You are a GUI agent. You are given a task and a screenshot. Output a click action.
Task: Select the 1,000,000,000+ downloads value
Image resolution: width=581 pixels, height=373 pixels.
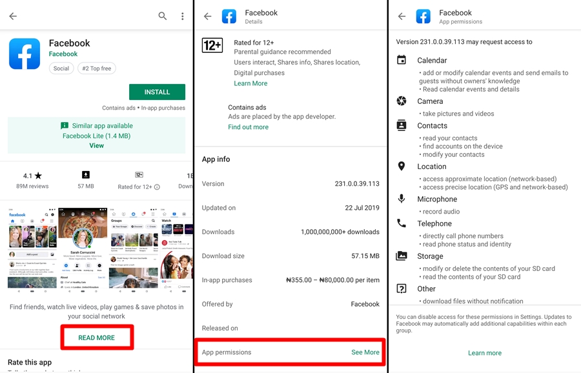[340, 232]
